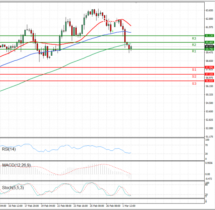Screen dimensions: 215x210
Task: Click the MACD axis value -0.472
Action: pos(209,179)
